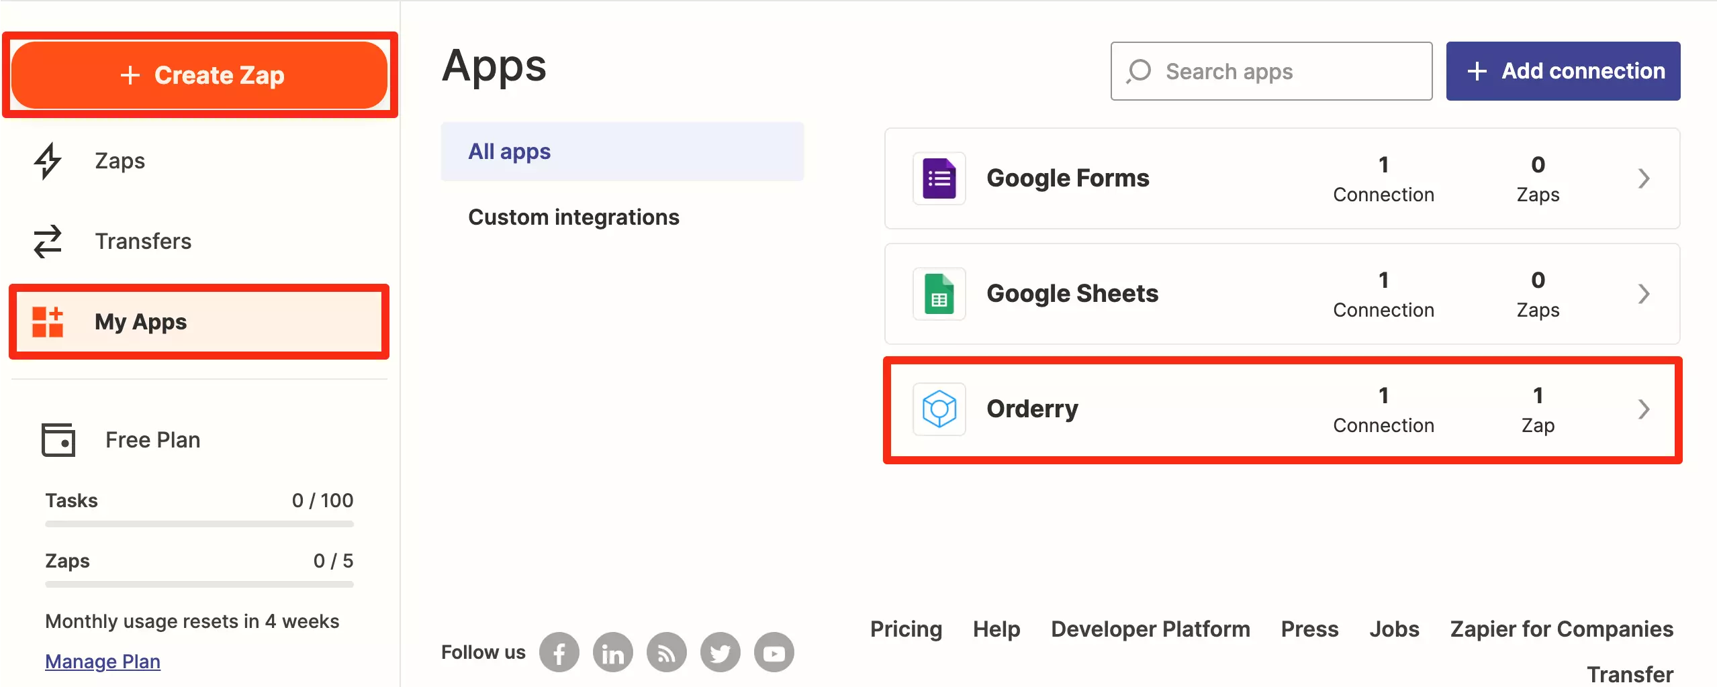Open the Google Sheets app name
This screenshot has height=687, width=1717.
(1072, 294)
